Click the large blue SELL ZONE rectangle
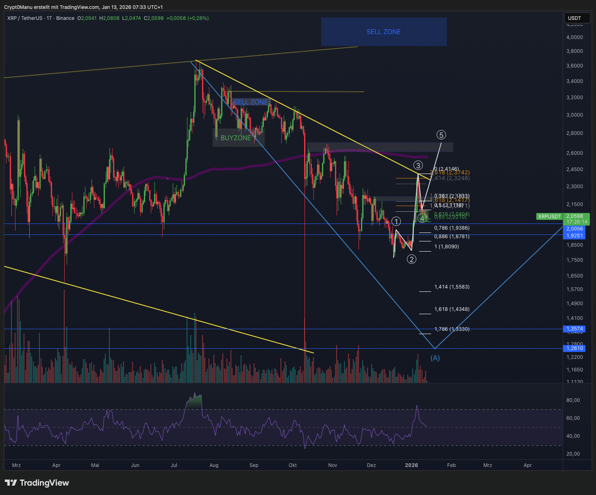This screenshot has height=495, width=596. pyautogui.click(x=383, y=32)
